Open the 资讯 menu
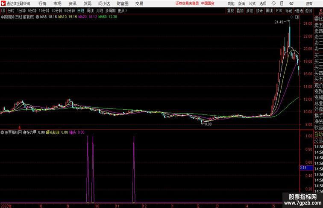 72,3
